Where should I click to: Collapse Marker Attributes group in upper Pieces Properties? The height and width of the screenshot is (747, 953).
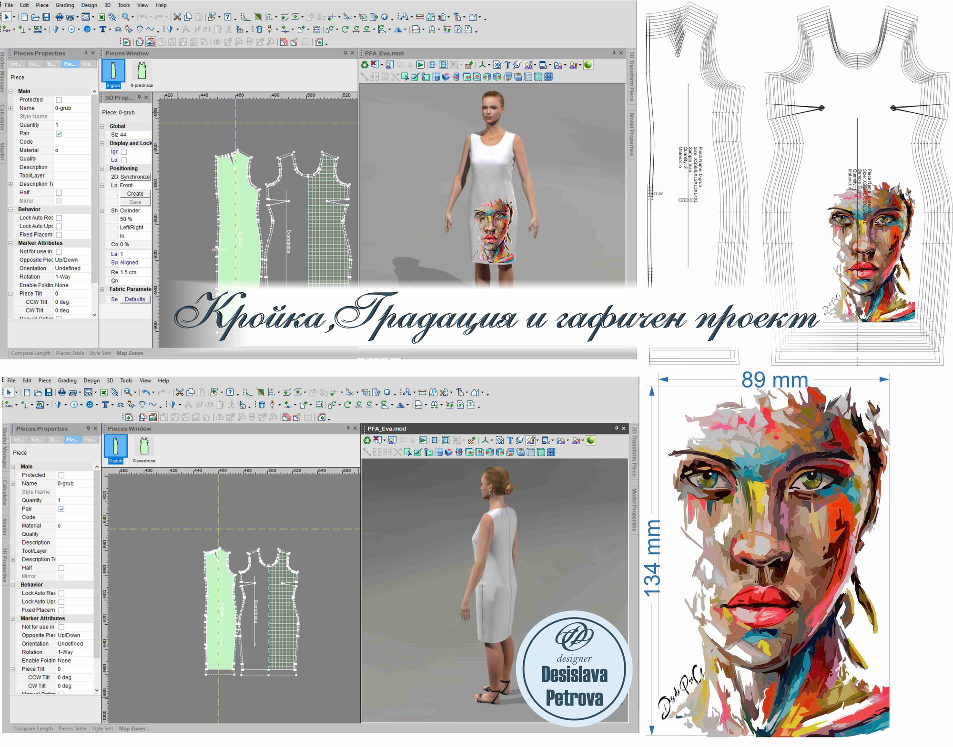(10, 243)
